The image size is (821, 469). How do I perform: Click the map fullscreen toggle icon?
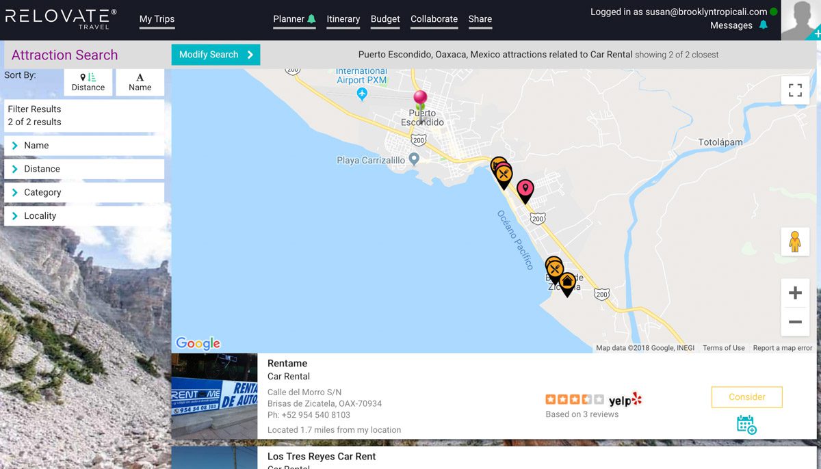[x=795, y=90]
